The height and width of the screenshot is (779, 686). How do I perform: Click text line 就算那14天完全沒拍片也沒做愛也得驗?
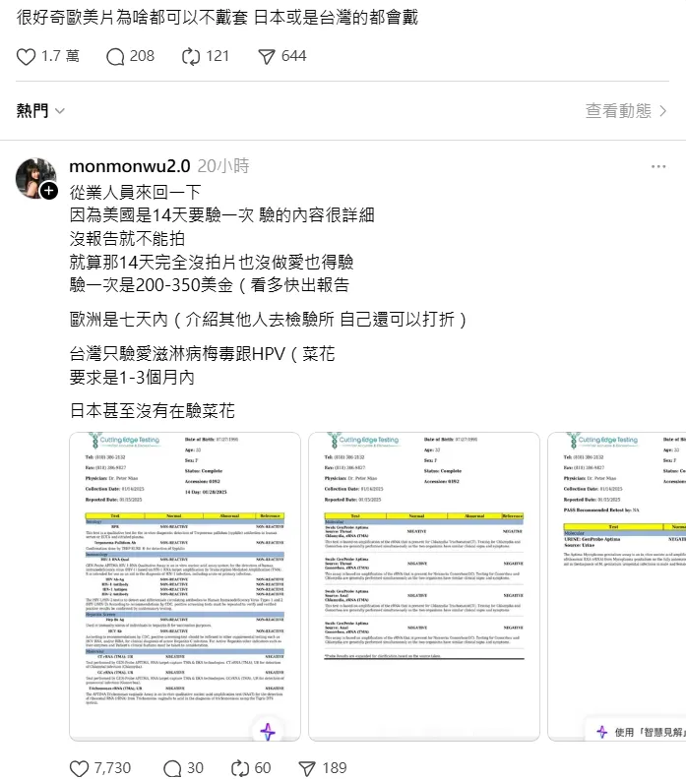(x=211, y=262)
